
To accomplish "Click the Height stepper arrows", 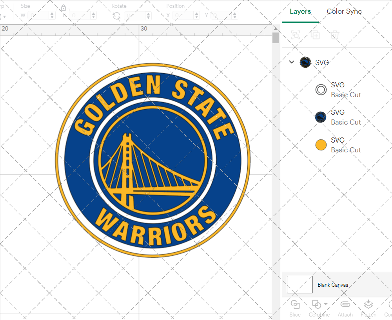I will coord(94,16).
